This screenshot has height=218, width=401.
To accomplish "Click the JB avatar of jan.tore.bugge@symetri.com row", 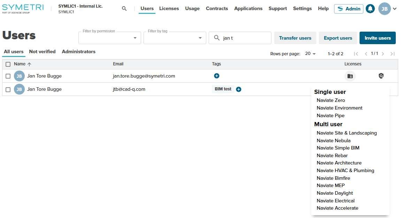I will coord(19,76).
